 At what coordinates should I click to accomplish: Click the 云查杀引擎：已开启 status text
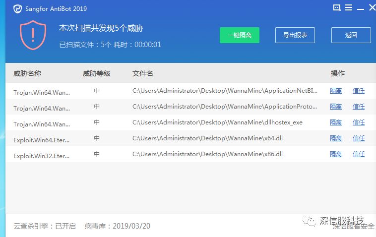45,226
